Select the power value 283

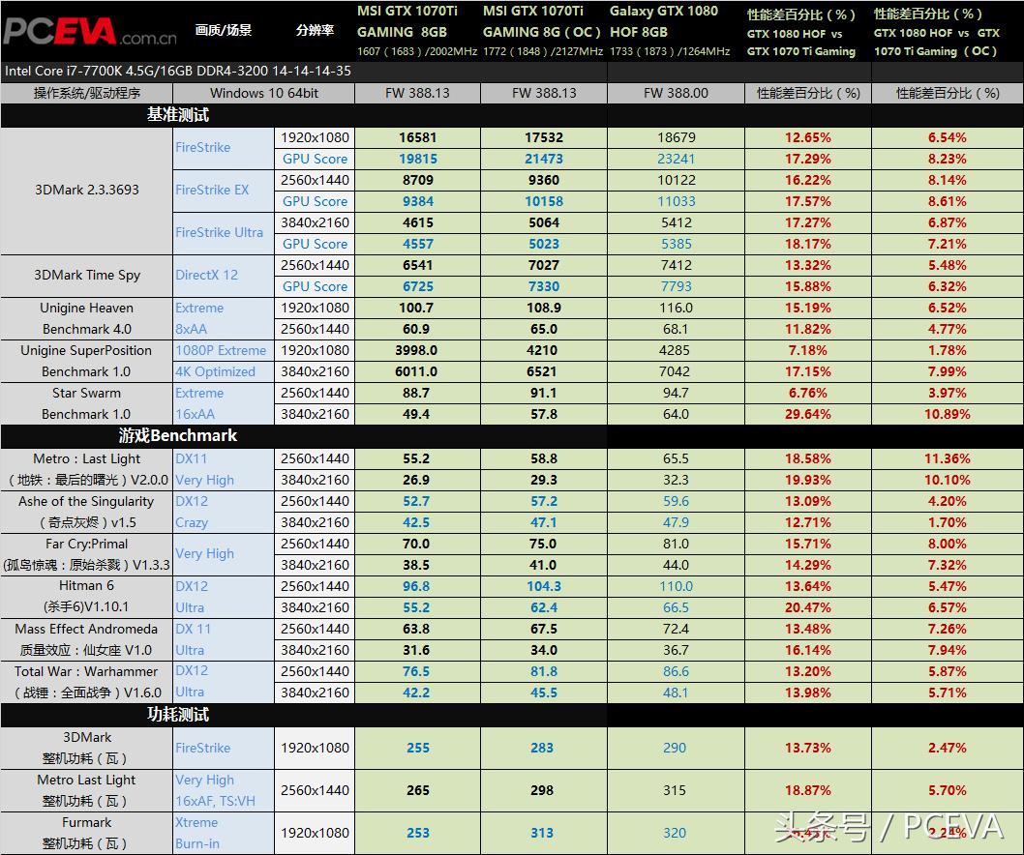click(x=542, y=748)
